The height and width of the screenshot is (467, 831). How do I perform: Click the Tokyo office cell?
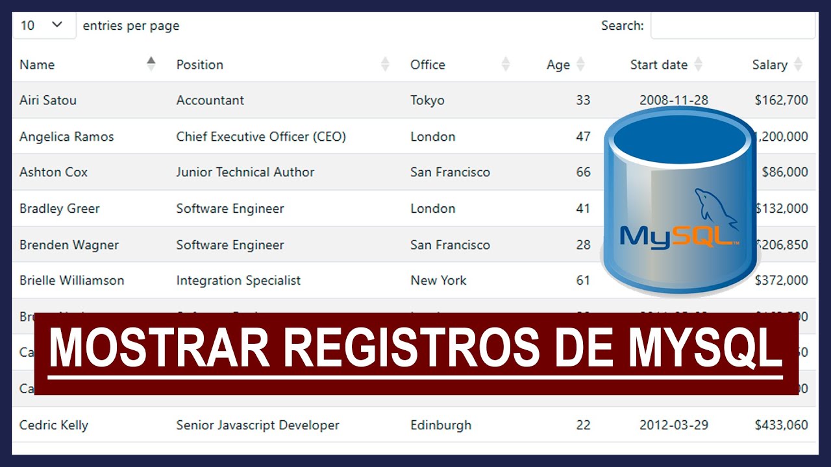click(x=427, y=100)
